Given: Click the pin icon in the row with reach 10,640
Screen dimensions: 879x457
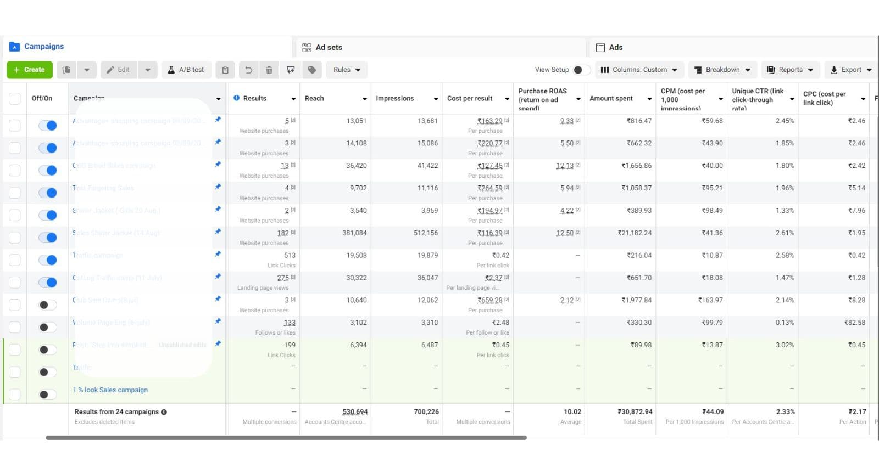Looking at the screenshot, I should (x=218, y=299).
